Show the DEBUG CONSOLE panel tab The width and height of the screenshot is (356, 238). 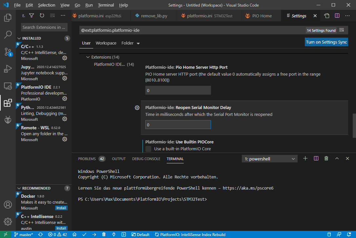coord(146,159)
